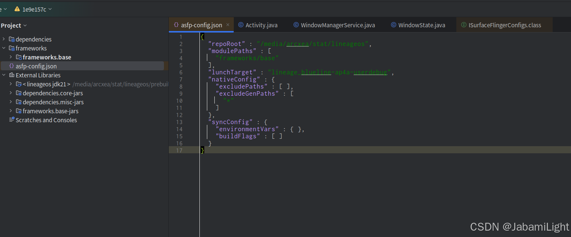Click the module icon beside frameworks.base

[x=18, y=57]
